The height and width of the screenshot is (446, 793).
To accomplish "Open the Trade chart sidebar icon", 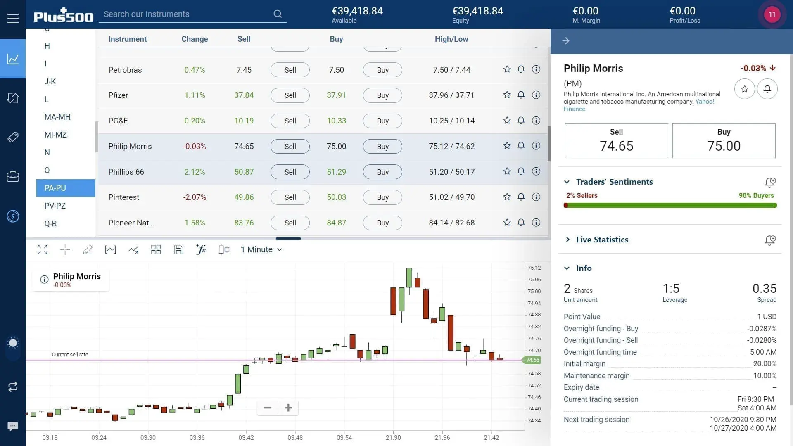I will click(13, 59).
